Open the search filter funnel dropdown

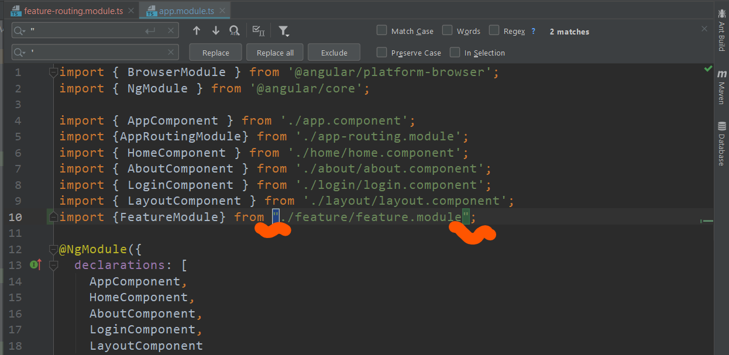284,31
